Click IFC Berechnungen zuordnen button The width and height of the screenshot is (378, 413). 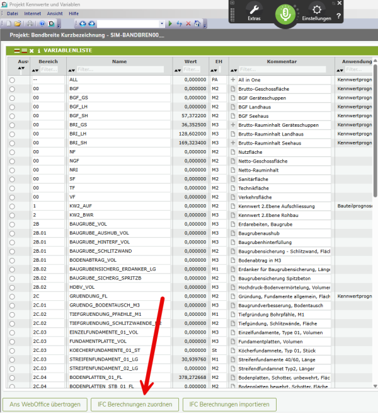pos(134,404)
